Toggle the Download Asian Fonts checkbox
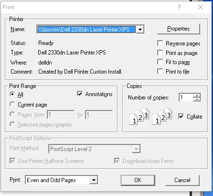213x196 pixels. coord(117,161)
